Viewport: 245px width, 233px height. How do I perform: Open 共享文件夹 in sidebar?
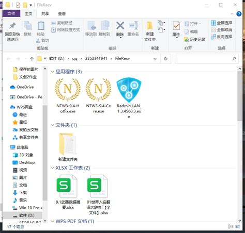[x=25, y=137]
